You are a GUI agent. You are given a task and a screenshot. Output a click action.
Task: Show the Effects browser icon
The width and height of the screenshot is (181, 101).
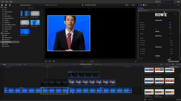click(x=177, y=64)
